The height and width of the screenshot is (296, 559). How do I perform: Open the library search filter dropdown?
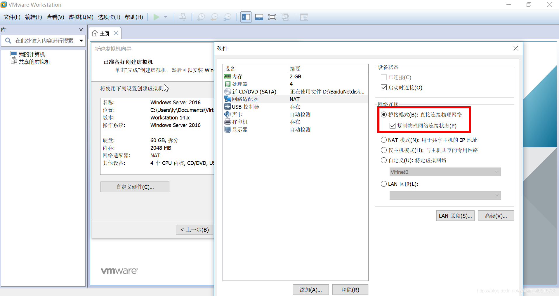pyautogui.click(x=81, y=41)
